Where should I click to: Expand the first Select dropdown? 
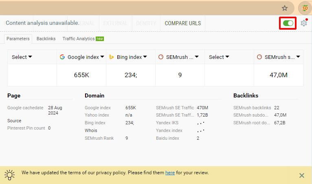pyautogui.click(x=22, y=57)
